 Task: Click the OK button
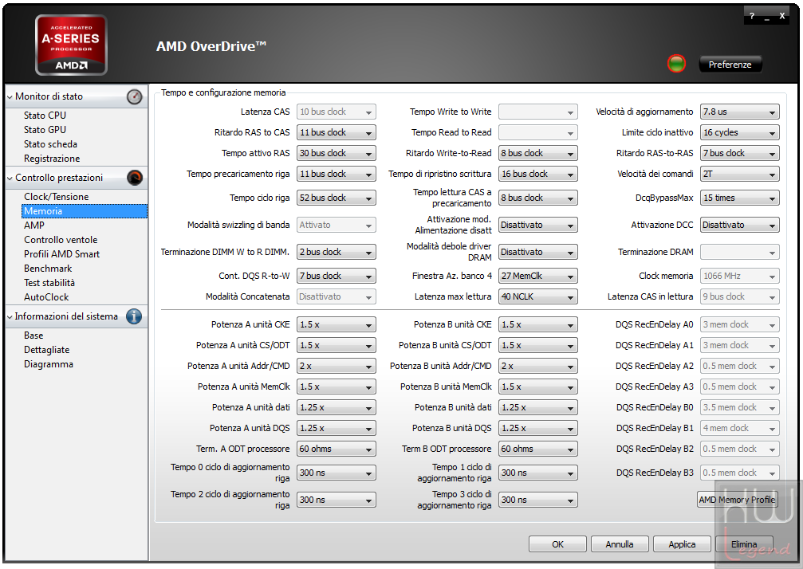click(557, 544)
